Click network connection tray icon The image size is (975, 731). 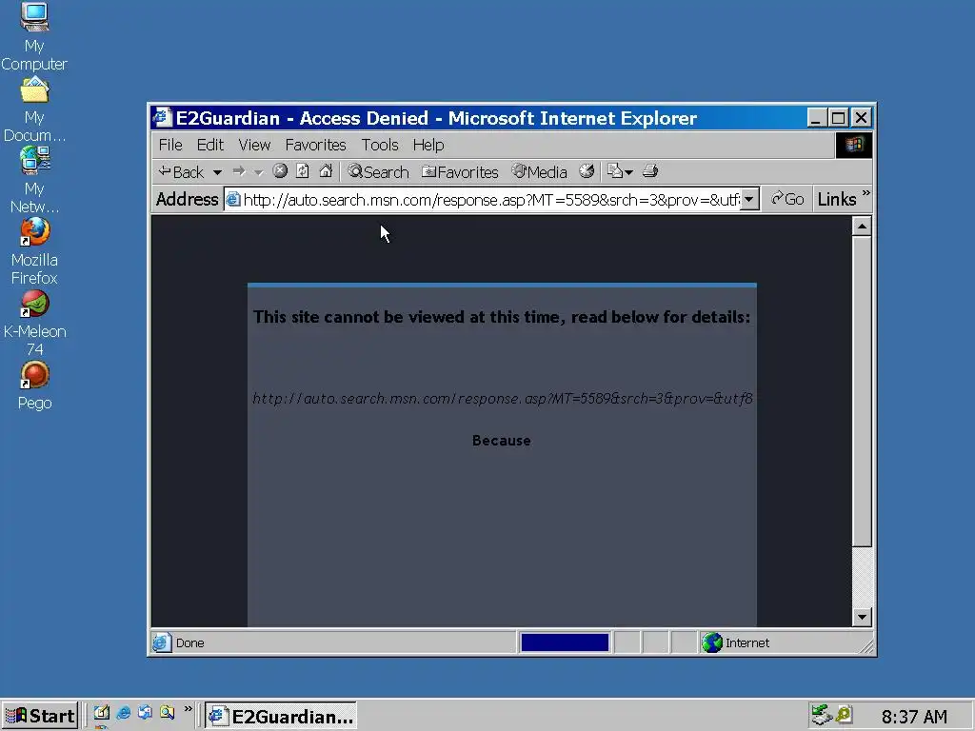click(x=822, y=715)
